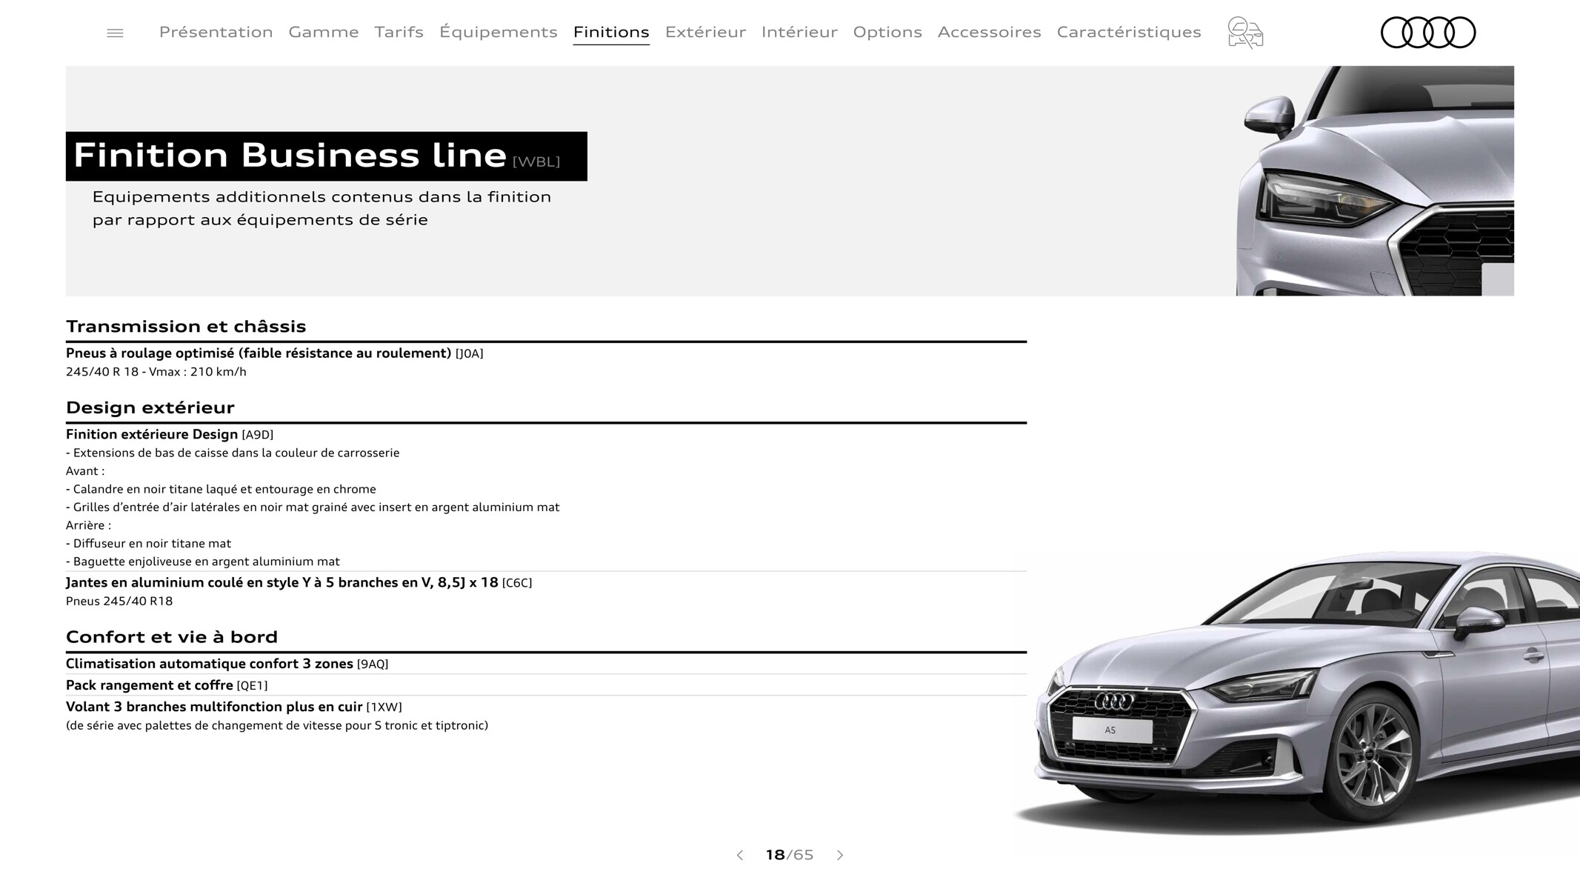Click the palettes de changement de vitesse note
The image size is (1580, 889).
click(x=277, y=725)
